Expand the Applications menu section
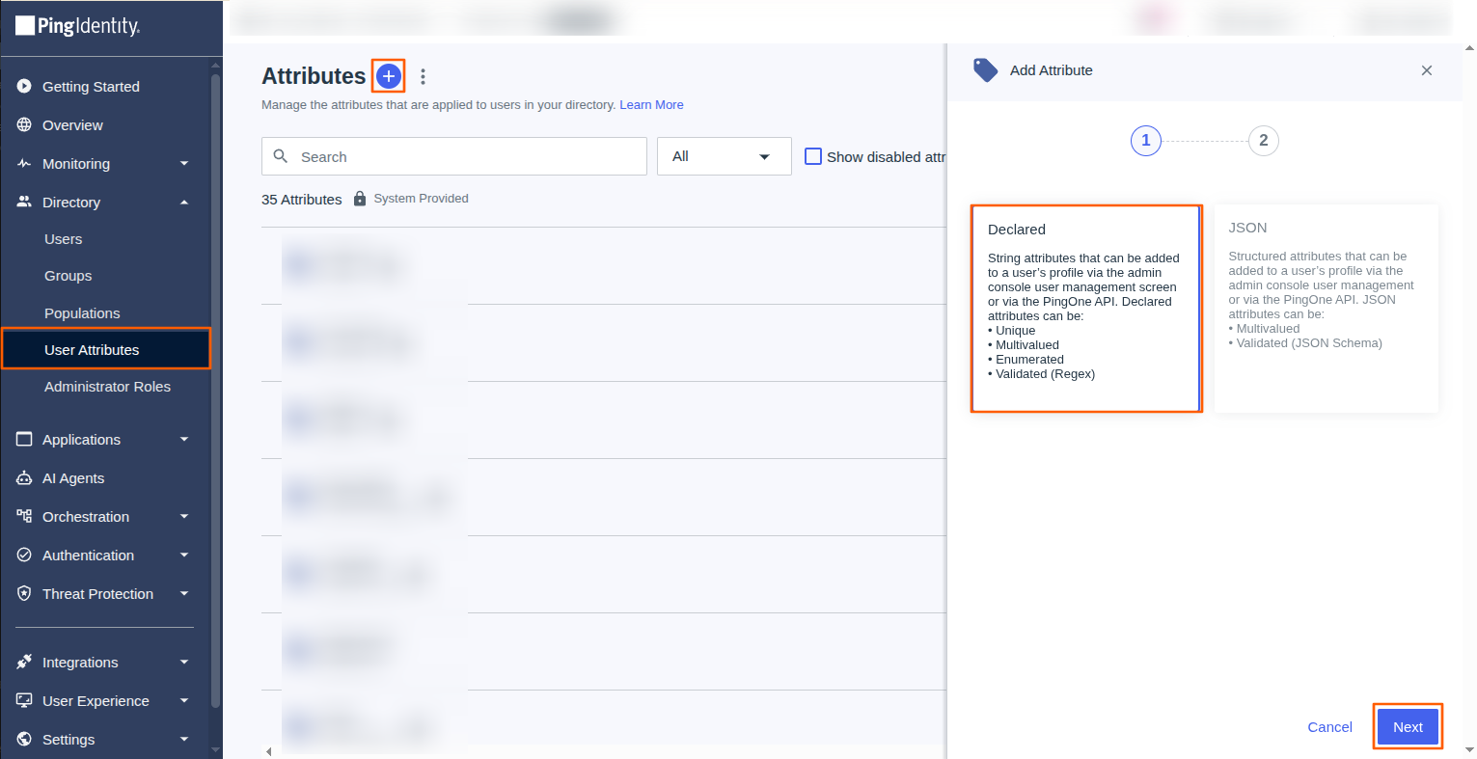The width and height of the screenshot is (1477, 759). (184, 440)
